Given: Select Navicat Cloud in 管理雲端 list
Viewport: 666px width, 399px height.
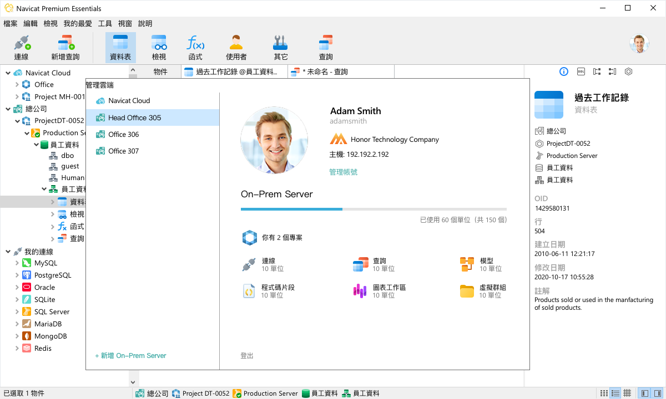Looking at the screenshot, I should 153,101.
